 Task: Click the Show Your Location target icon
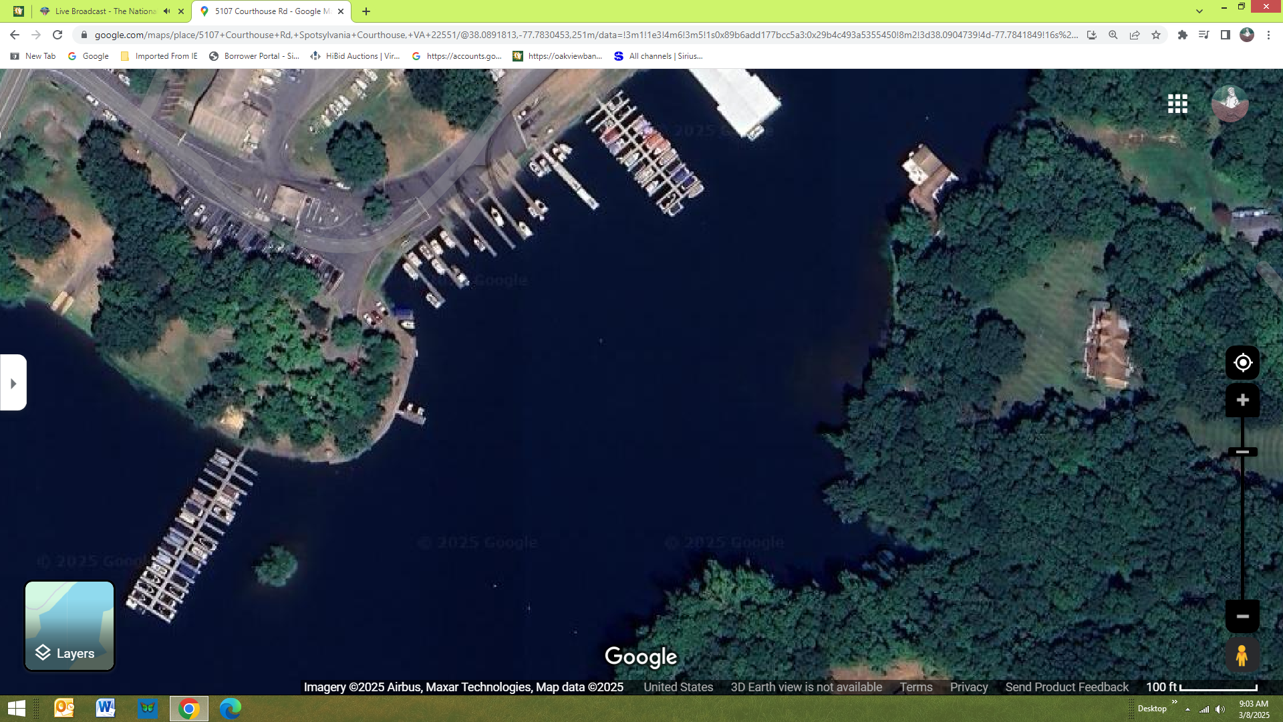click(x=1242, y=362)
